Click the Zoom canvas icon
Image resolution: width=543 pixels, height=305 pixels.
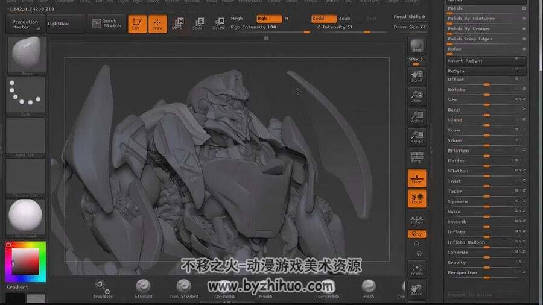(x=416, y=96)
